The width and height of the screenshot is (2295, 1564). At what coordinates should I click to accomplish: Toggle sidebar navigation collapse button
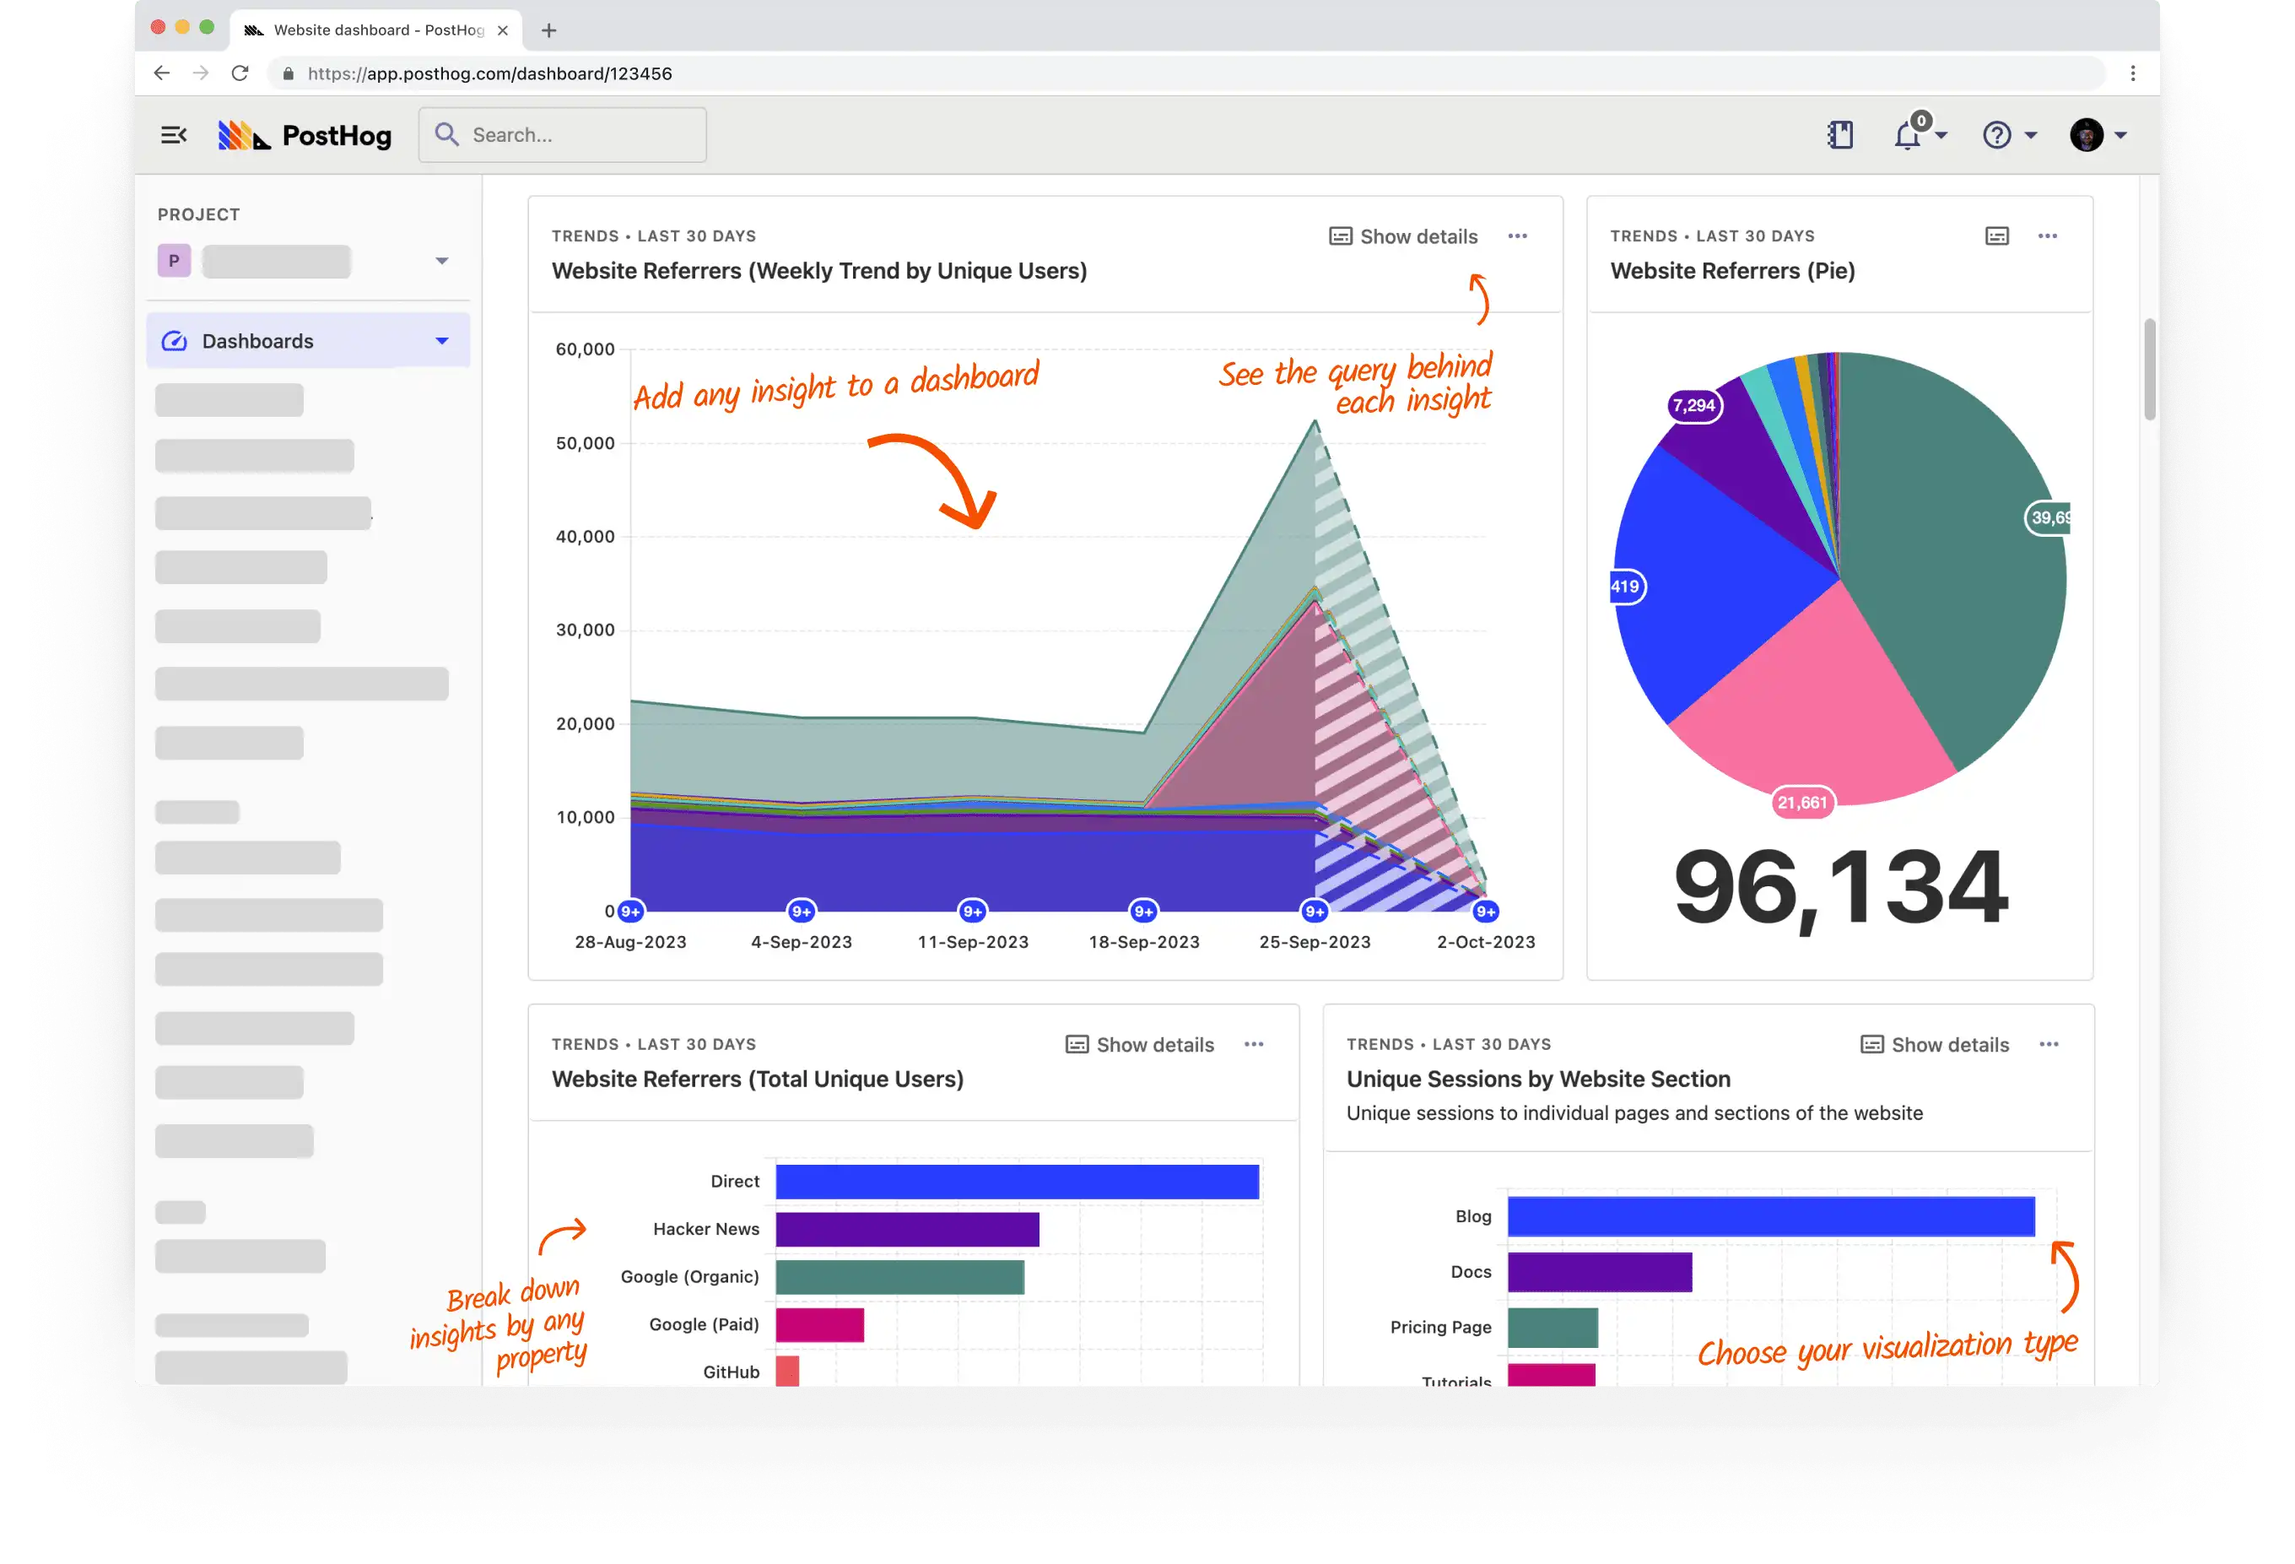coord(175,134)
